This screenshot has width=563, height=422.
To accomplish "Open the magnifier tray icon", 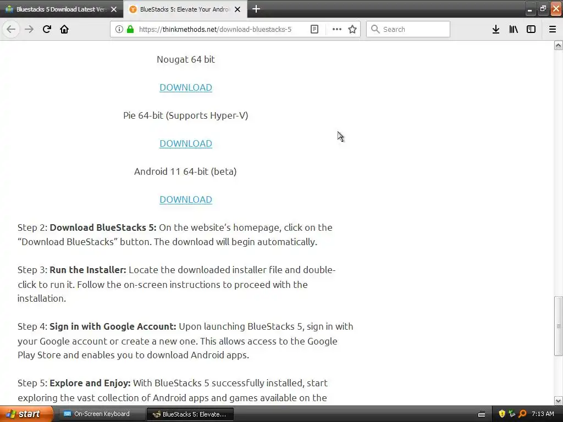I will pos(522,414).
